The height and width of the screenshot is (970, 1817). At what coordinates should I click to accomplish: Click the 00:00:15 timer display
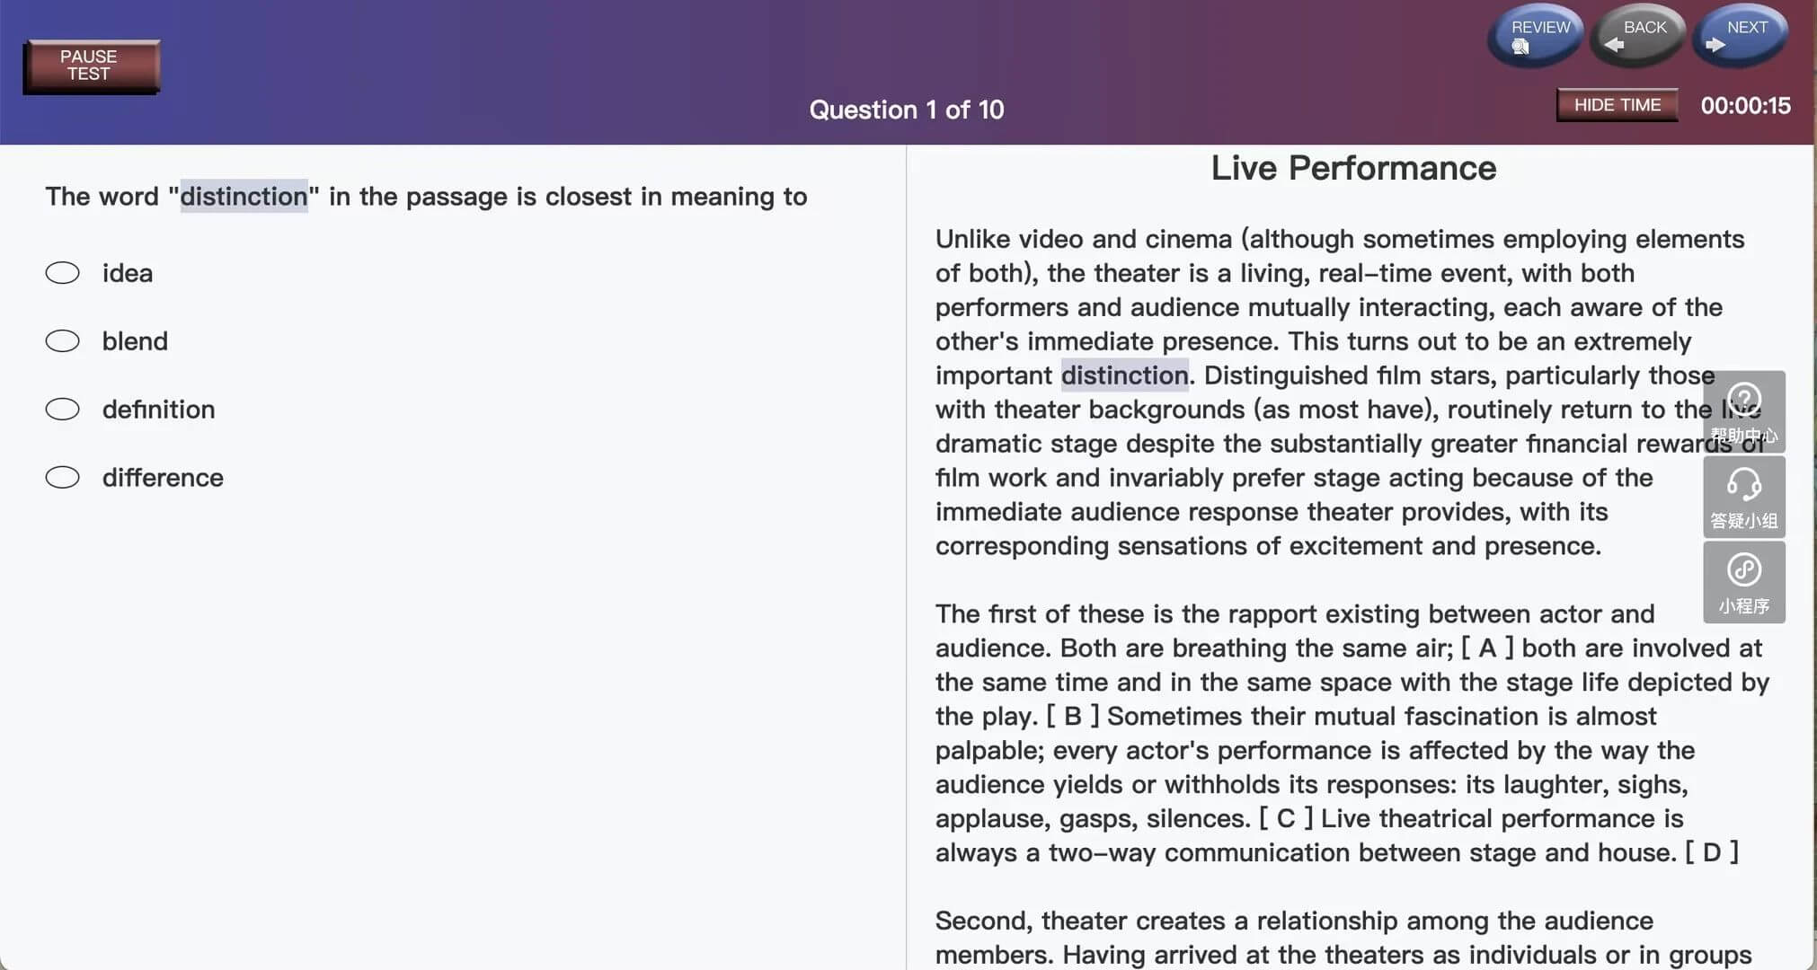point(1745,106)
